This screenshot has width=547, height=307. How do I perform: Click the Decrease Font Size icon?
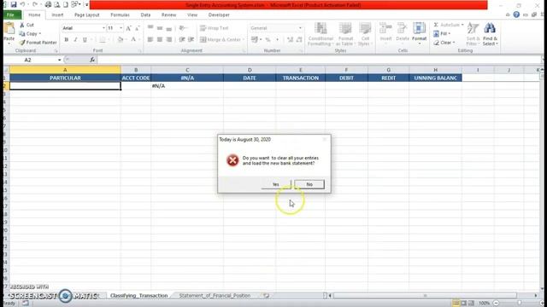click(x=137, y=28)
